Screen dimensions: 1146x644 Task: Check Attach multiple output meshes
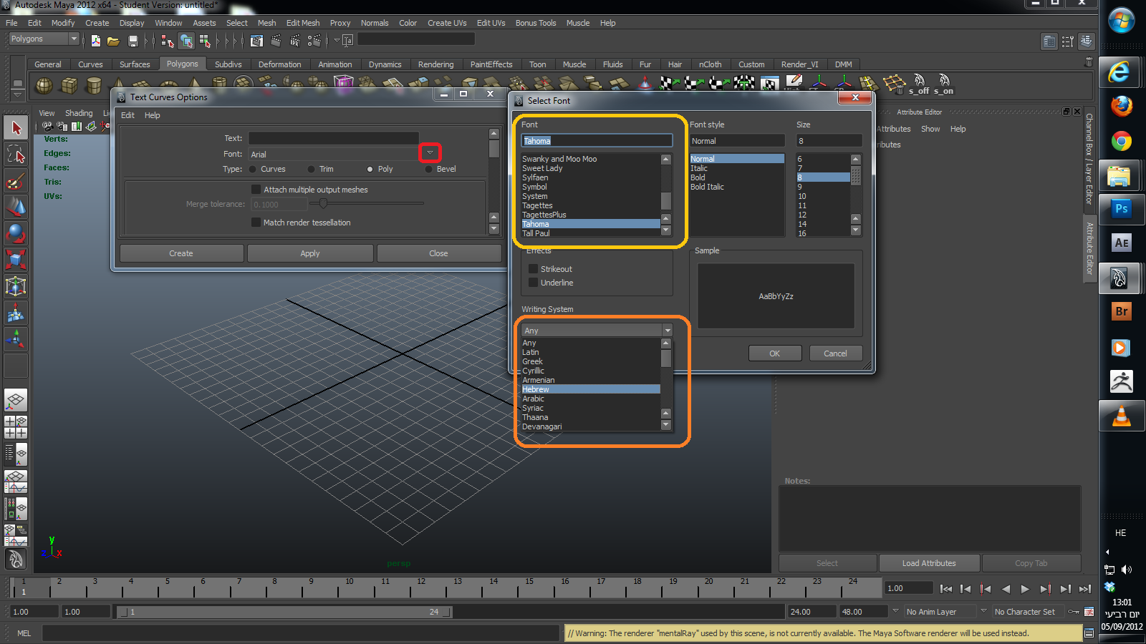tap(256, 190)
